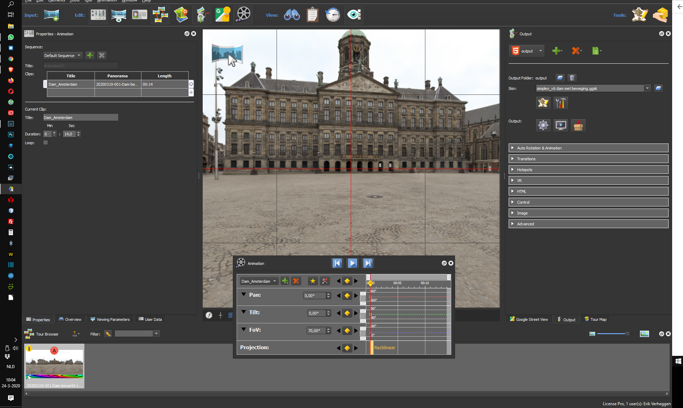This screenshot has width=683, height=408.
Task: Add a new sequence with green plus
Action: [x=90, y=55]
